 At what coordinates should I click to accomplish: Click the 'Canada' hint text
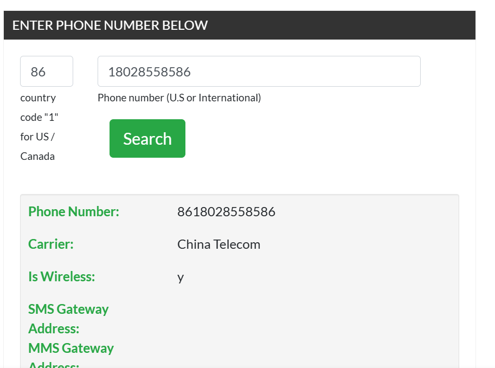(37, 157)
